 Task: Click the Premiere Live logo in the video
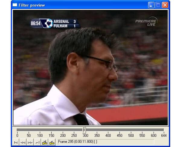146,22
